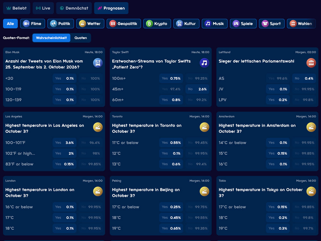
Task: Filter by the Wetter category
Action: click(x=90, y=23)
